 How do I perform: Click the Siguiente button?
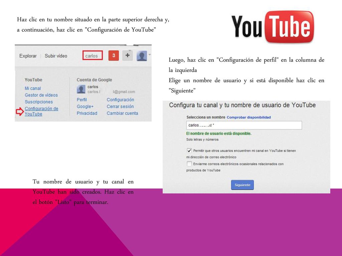[x=242, y=185]
